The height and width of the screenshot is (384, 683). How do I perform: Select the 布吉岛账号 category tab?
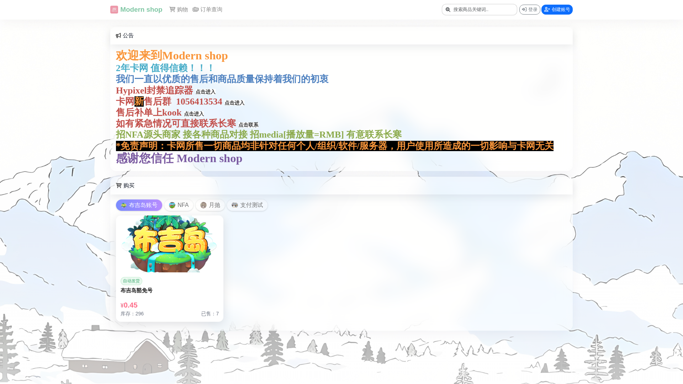(x=139, y=205)
